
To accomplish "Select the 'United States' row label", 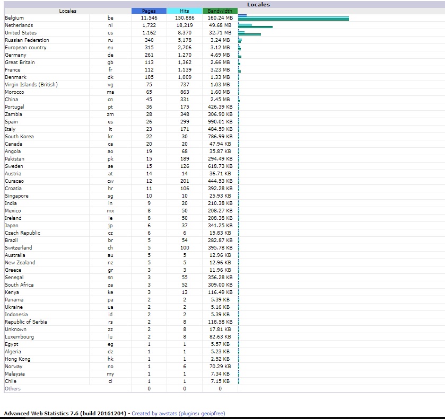I will pyautogui.click(x=21, y=33).
